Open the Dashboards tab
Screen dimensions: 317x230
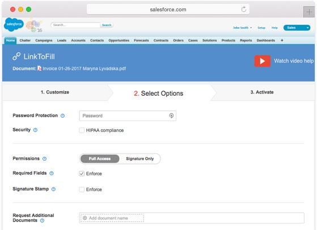pos(266,40)
